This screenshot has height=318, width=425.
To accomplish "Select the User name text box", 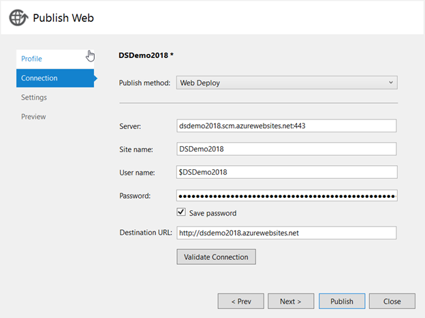I will [x=287, y=172].
